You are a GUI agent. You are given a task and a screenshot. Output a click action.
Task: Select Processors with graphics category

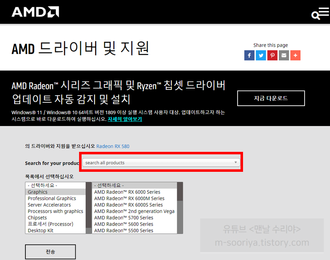point(56,211)
